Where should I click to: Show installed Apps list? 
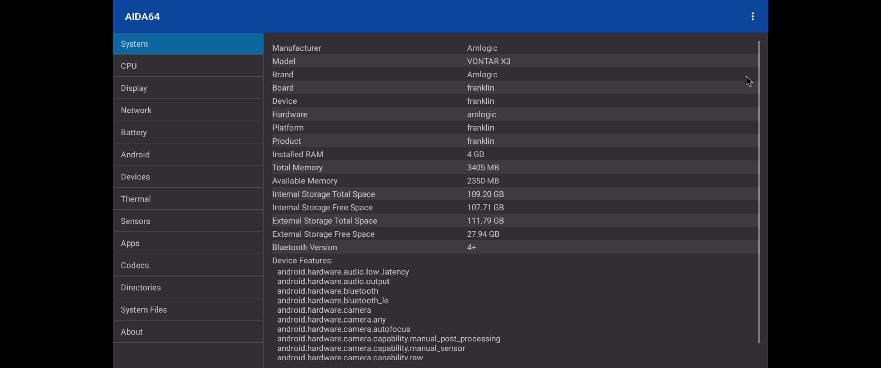[x=188, y=243]
